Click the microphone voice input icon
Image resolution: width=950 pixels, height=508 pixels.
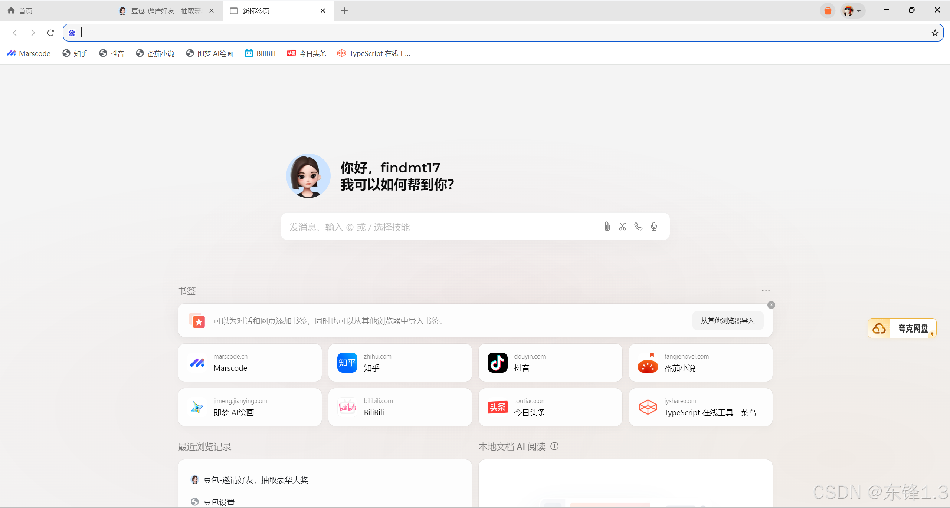654,227
